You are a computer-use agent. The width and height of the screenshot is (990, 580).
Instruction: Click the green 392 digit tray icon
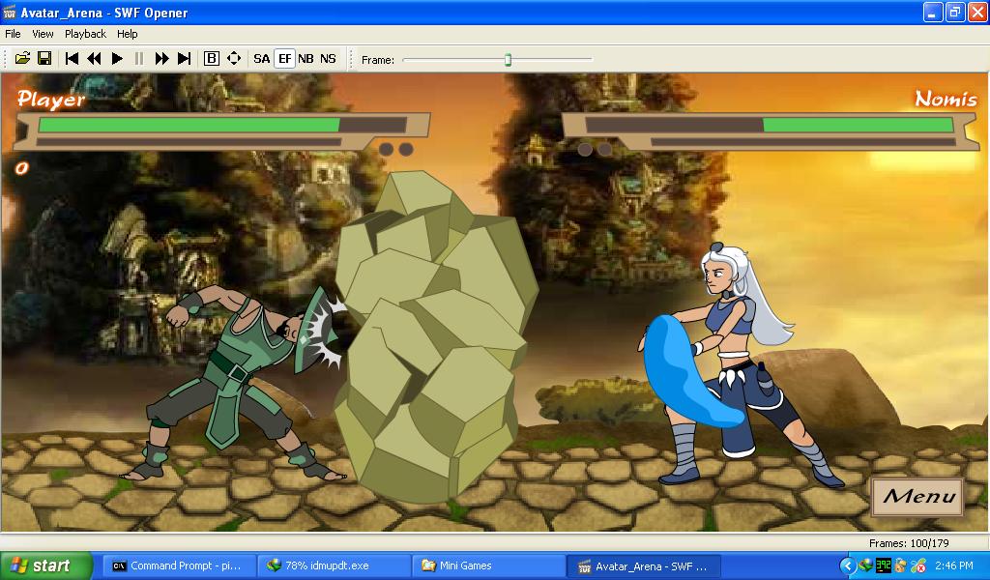pyautogui.click(x=884, y=565)
